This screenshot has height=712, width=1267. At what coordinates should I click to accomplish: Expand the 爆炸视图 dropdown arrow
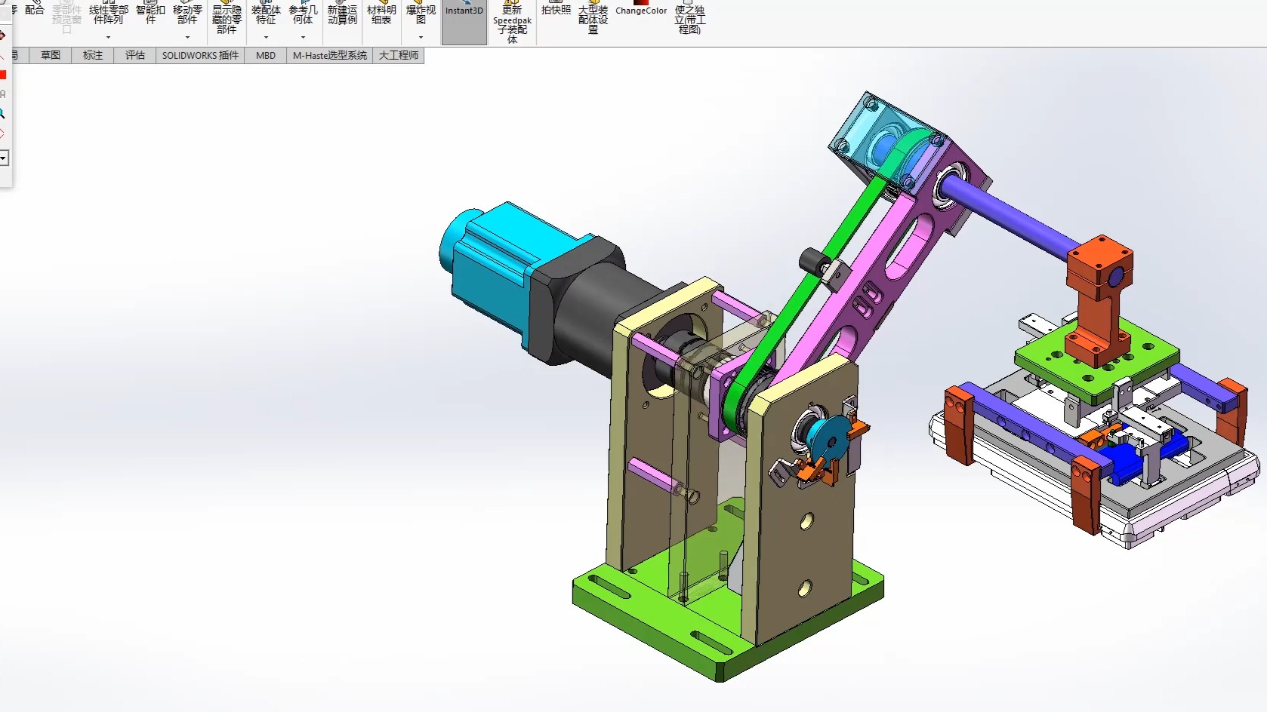[421, 37]
